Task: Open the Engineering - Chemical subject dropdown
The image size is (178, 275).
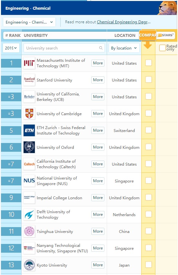Action: (x=29, y=22)
